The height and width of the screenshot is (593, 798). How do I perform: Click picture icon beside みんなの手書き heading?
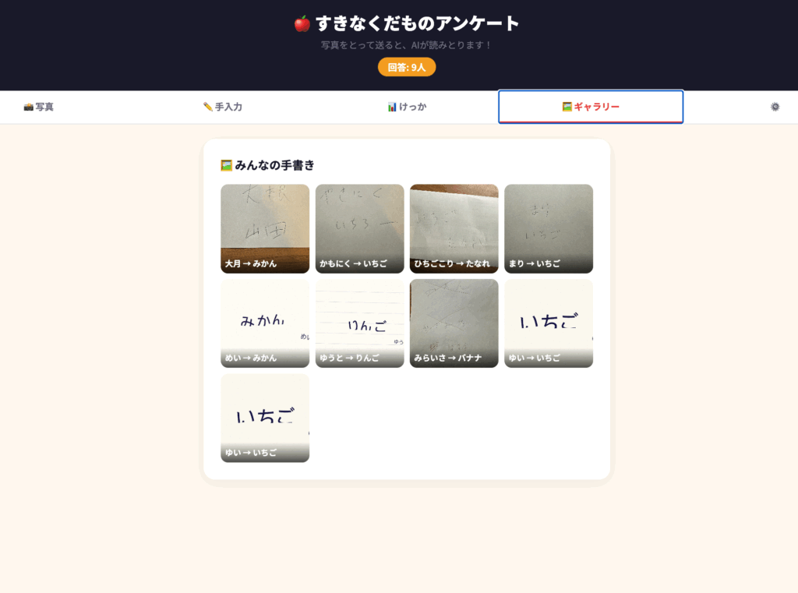pos(227,165)
